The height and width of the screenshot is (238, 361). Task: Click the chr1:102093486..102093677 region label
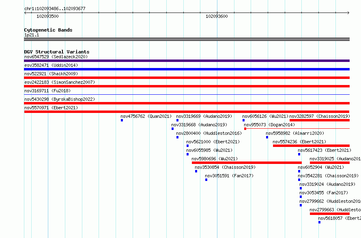pyautogui.click(x=55, y=8)
